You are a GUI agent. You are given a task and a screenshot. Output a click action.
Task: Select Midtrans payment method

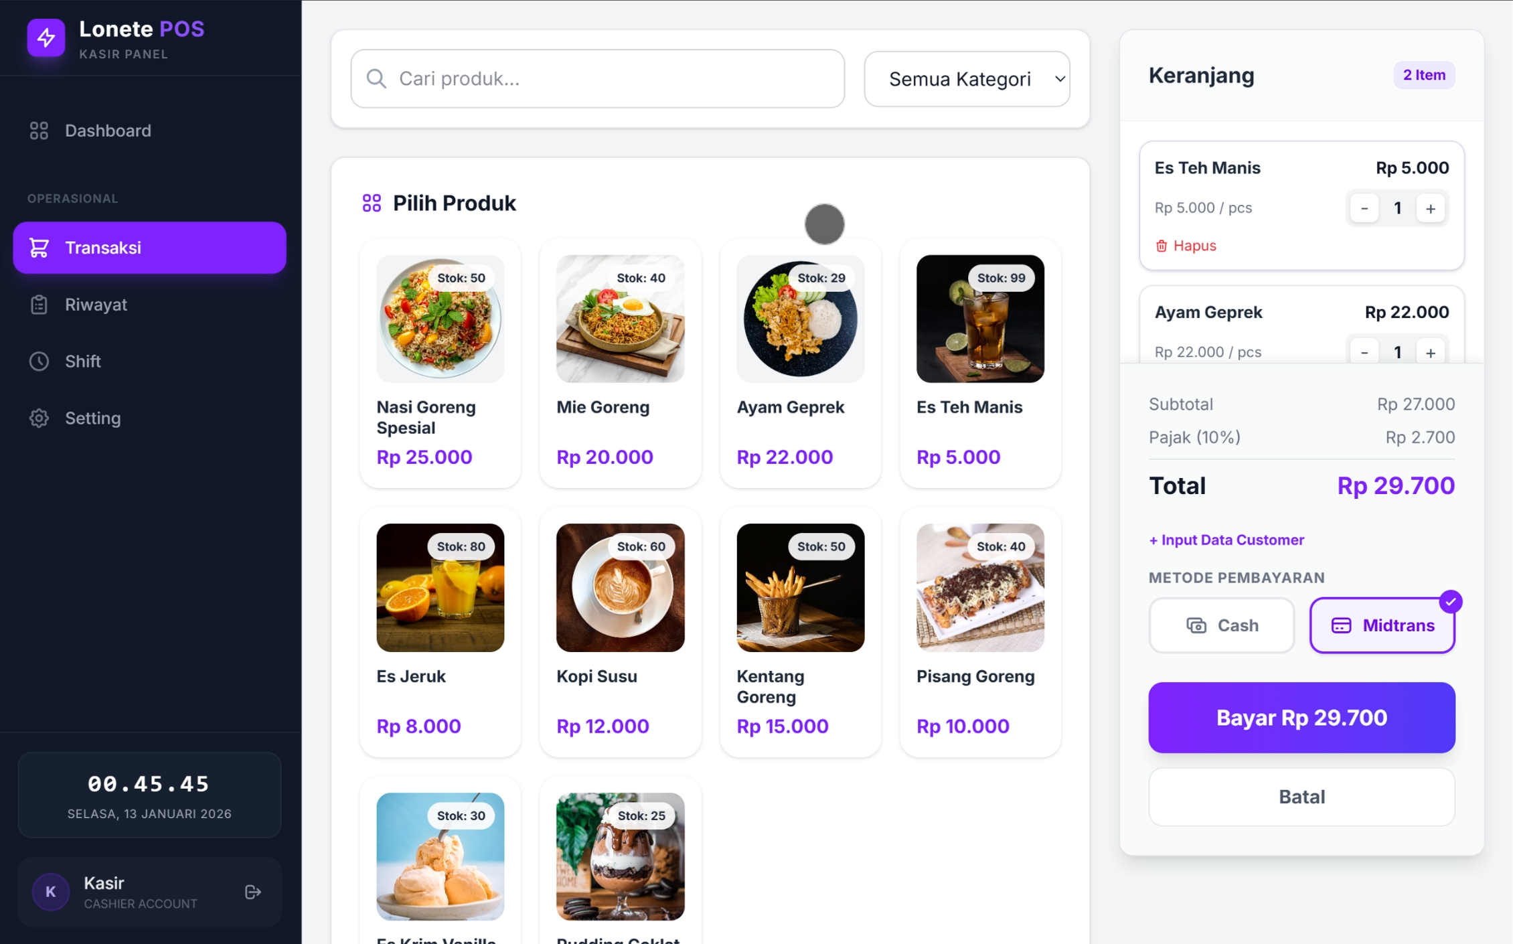1382,625
